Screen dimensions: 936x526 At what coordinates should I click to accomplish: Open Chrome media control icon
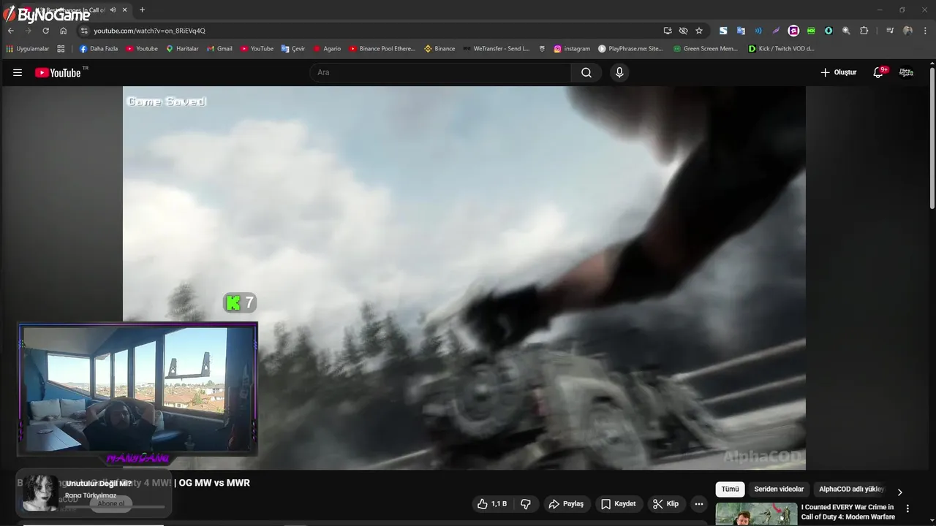(890, 31)
